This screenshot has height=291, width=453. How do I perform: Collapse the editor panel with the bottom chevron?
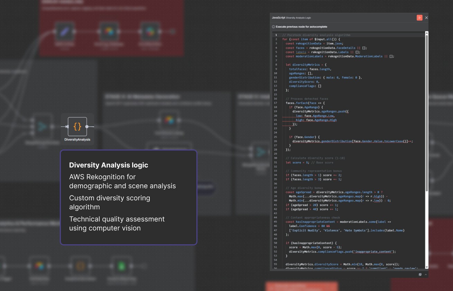click(x=426, y=274)
